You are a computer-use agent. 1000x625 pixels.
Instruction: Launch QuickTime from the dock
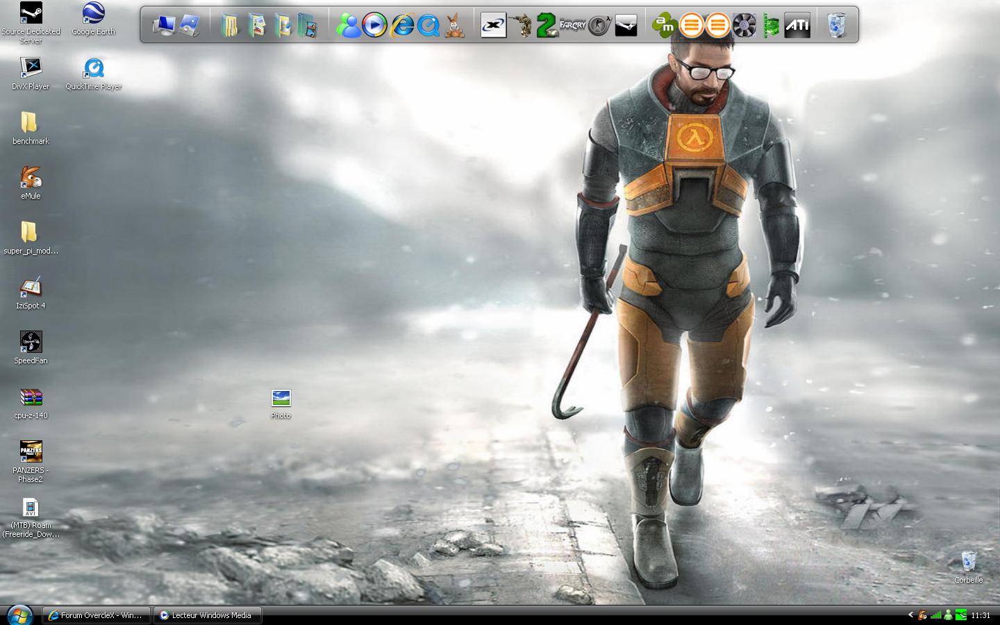click(x=428, y=26)
